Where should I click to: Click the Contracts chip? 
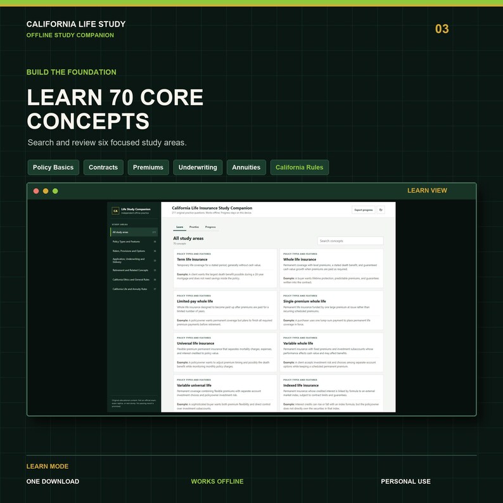pos(103,167)
